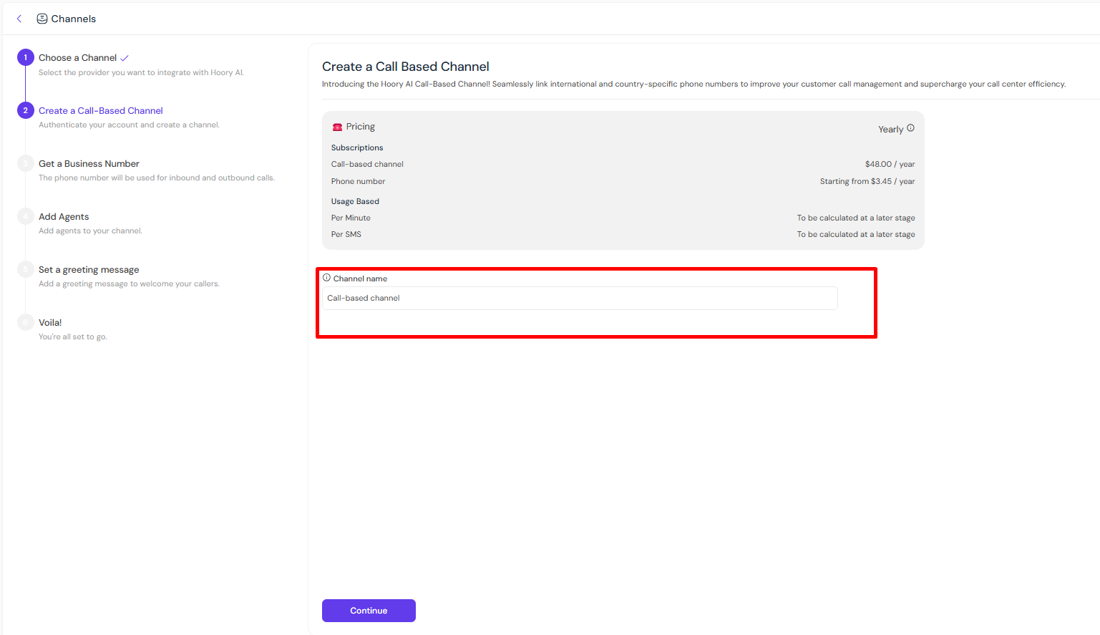
Task: Focus the Channel name input field
Action: (x=580, y=299)
